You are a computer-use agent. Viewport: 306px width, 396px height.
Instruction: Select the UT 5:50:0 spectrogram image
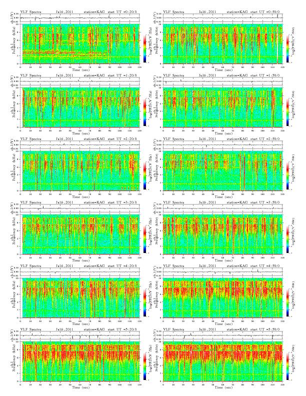pyautogui.click(x=222, y=361)
